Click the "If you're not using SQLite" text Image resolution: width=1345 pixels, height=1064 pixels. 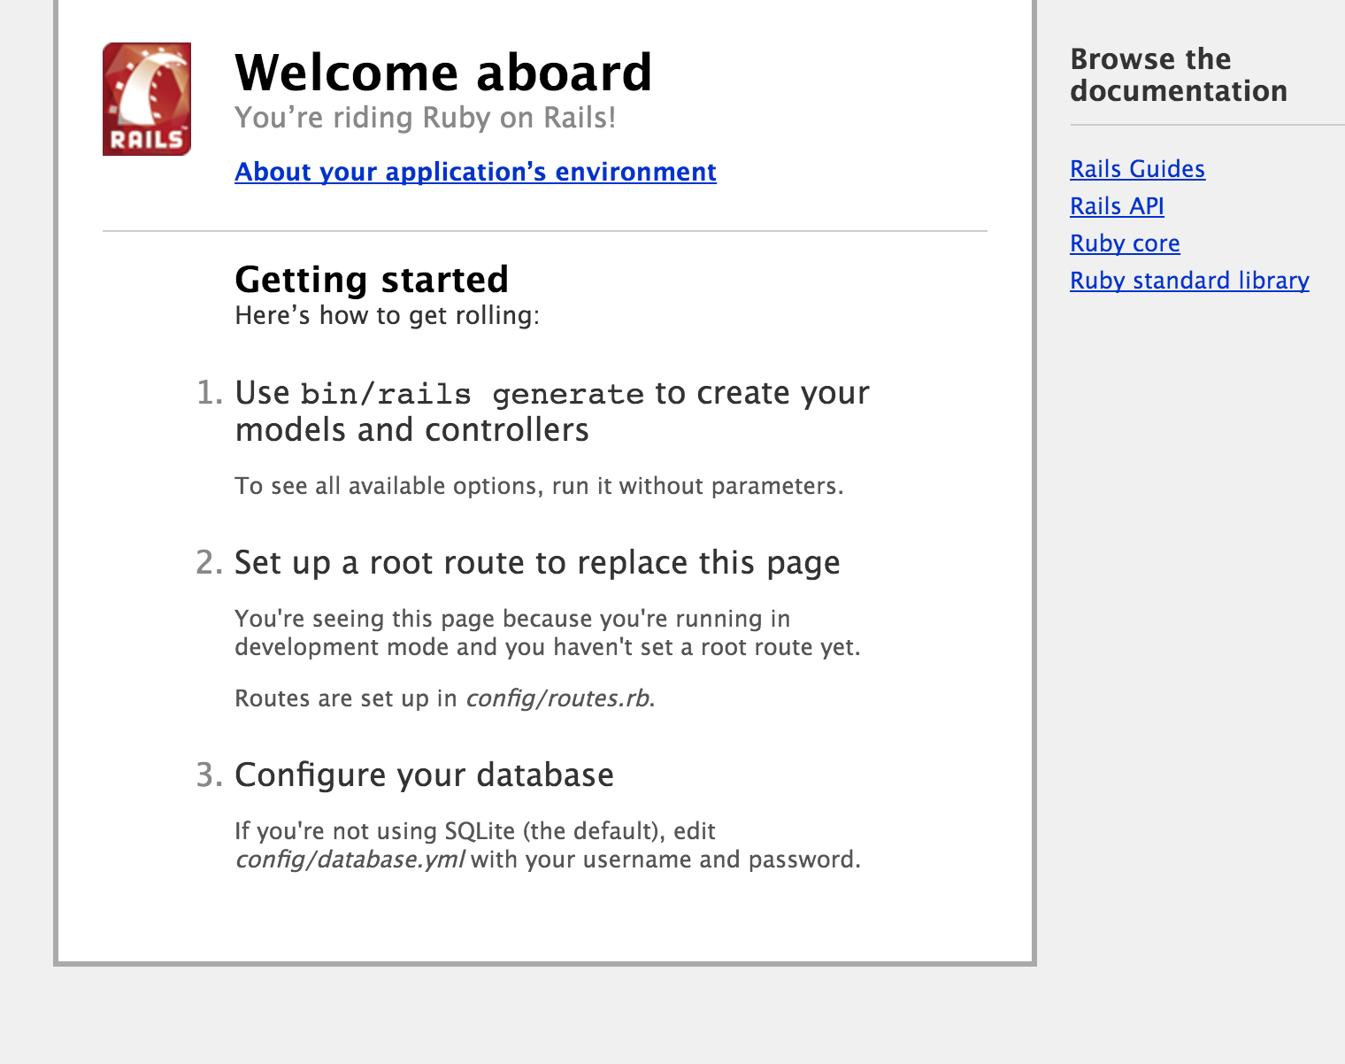pos(474,831)
